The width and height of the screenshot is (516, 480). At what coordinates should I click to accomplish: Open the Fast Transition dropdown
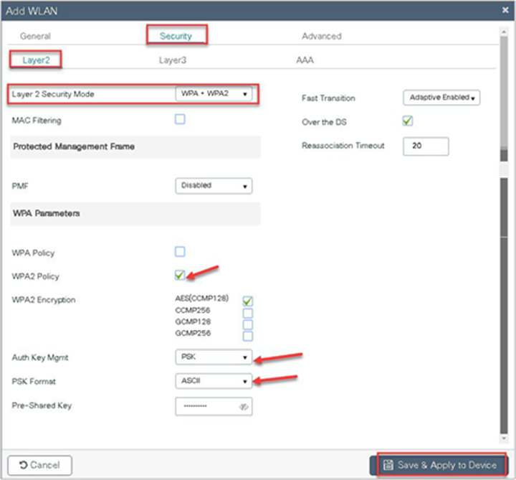point(441,98)
